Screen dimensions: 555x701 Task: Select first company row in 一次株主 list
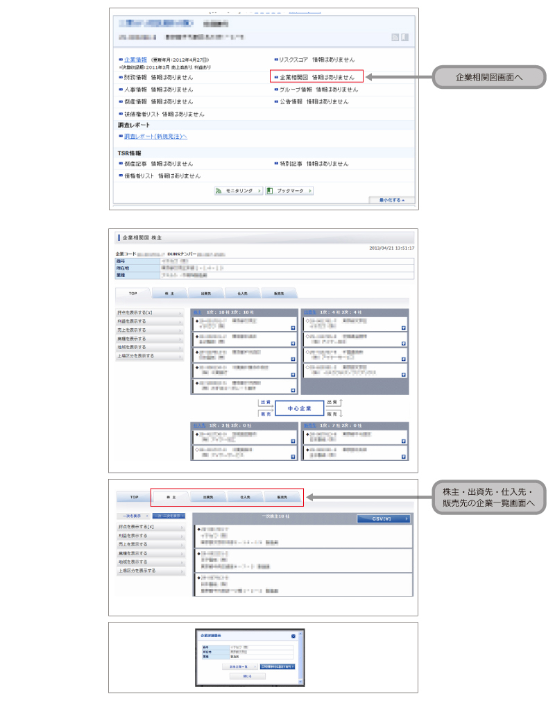click(303, 536)
